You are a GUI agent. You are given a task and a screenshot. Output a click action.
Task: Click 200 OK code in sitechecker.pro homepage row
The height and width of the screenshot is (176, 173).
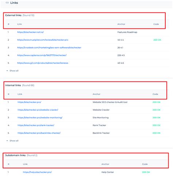tap(157, 102)
